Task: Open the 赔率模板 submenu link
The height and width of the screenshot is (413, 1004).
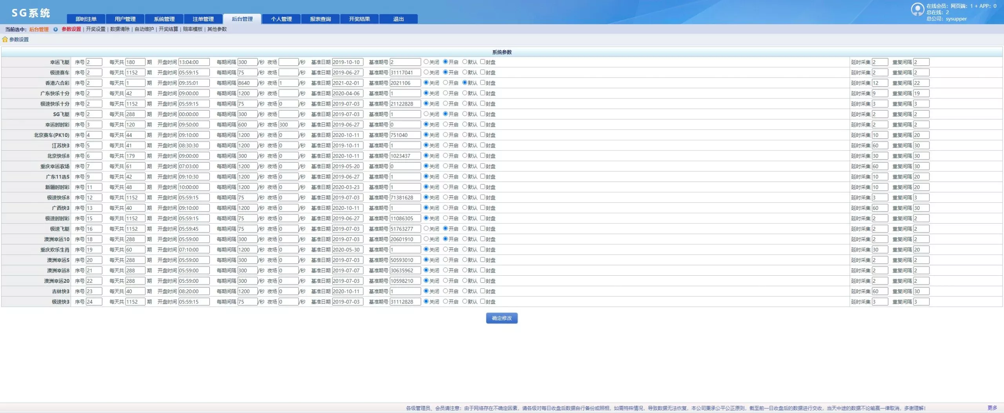Action: tap(193, 29)
